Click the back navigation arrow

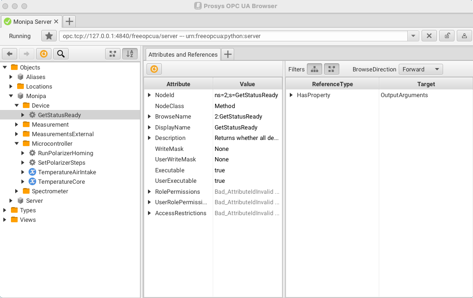click(x=10, y=54)
